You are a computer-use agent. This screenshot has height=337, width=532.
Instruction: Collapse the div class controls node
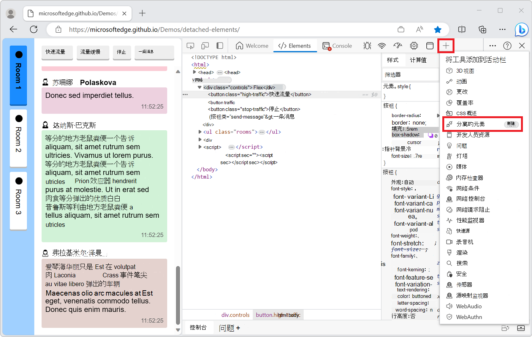[199, 87]
